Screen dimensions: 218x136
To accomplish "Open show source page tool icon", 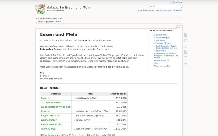I will point(185,35).
